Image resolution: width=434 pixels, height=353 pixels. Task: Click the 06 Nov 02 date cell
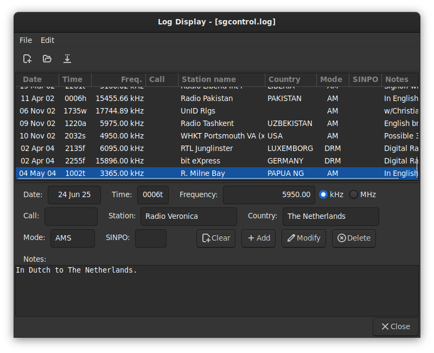pyautogui.click(x=37, y=111)
